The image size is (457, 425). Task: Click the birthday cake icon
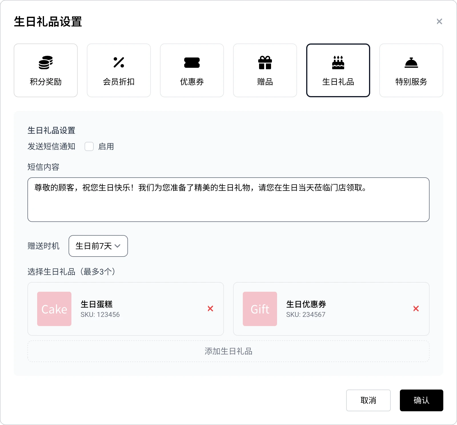point(338,62)
